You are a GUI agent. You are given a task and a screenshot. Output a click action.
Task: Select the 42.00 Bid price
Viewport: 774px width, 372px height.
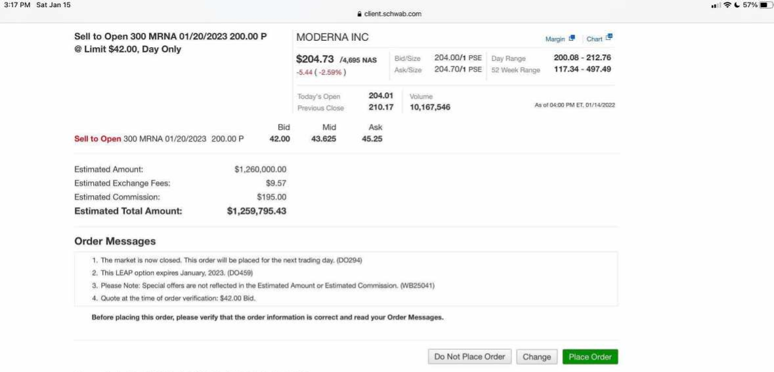pyautogui.click(x=280, y=139)
